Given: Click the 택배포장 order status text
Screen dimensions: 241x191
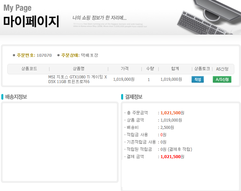Looking at the screenshot, I should (x=89, y=55).
